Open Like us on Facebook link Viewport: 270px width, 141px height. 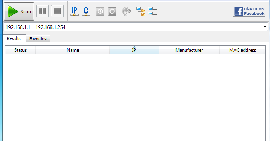249,11
